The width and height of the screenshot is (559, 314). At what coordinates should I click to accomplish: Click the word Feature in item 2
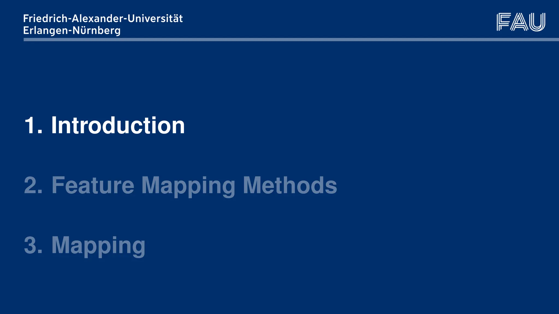coord(93,185)
